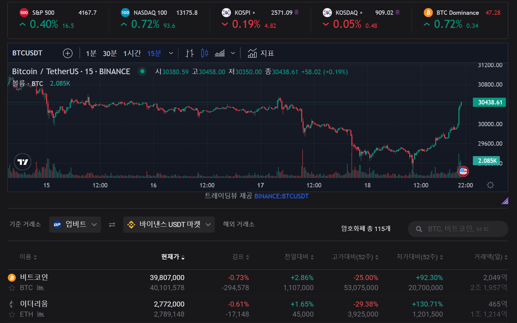Click the S&P 500 badge icon
Image resolution: width=517 pixels, height=323 pixels.
[x=24, y=13]
